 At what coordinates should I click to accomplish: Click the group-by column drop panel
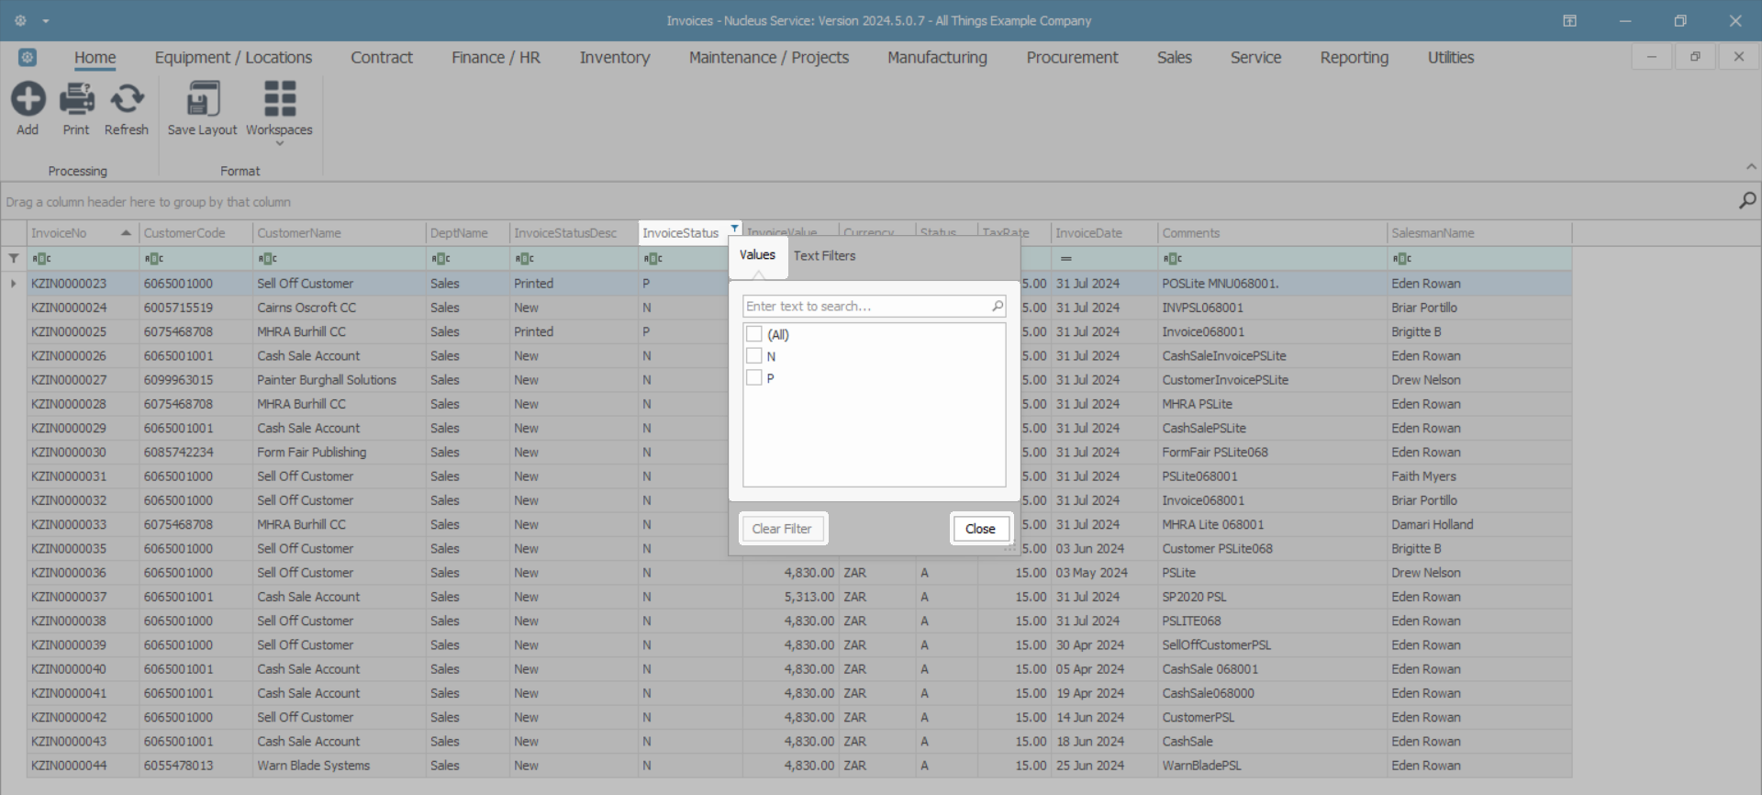[x=867, y=201]
